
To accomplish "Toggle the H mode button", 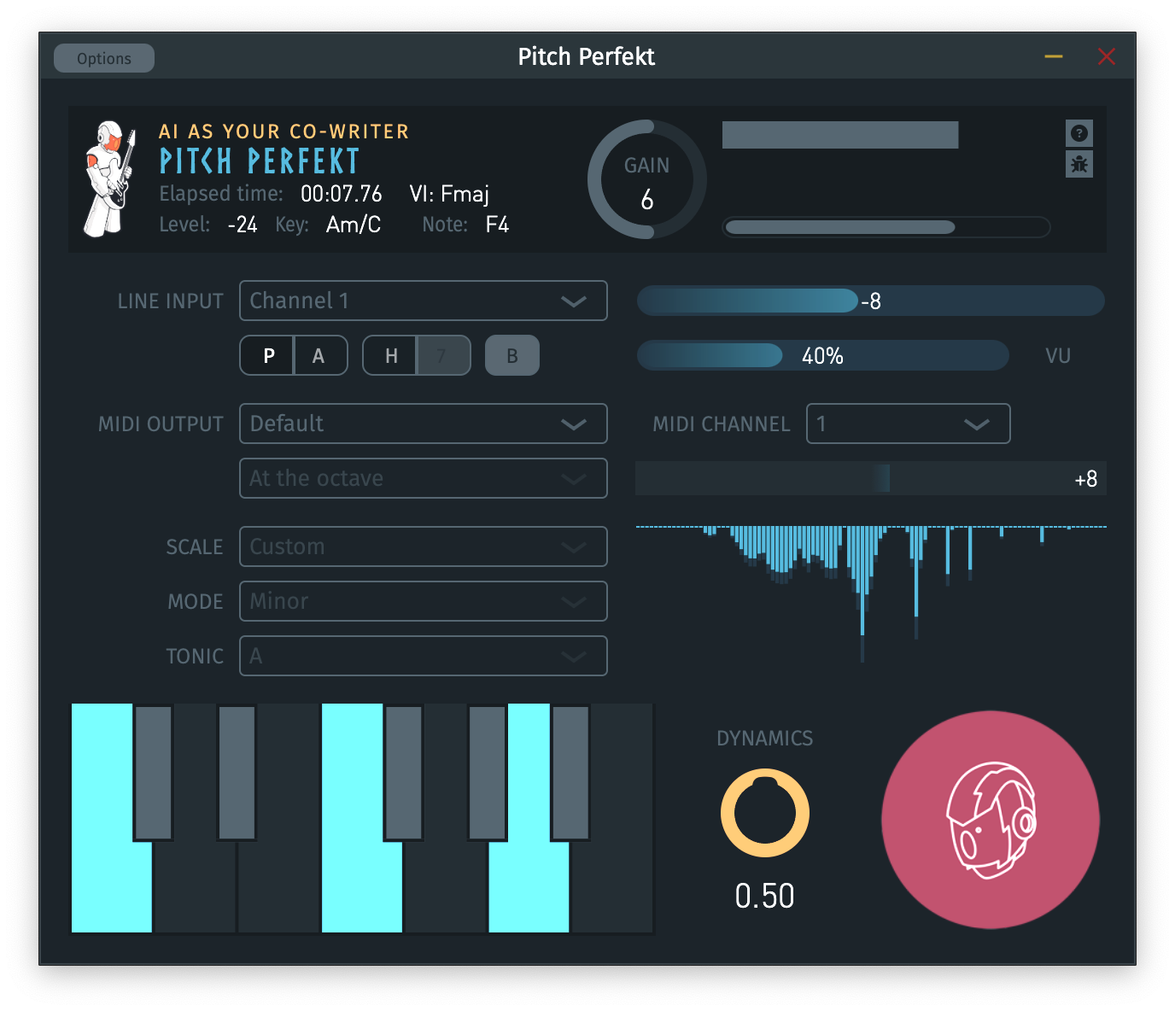I will [391, 355].
